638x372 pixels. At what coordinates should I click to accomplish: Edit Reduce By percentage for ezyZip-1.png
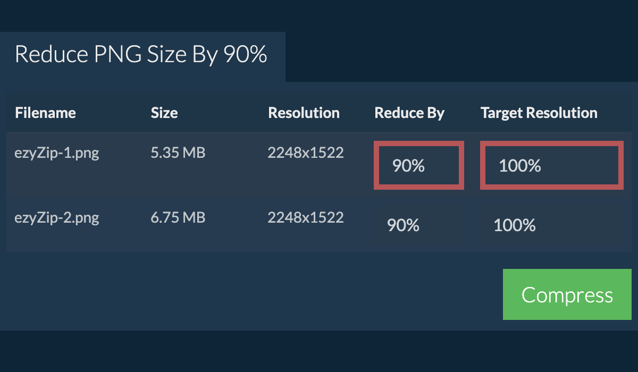418,165
